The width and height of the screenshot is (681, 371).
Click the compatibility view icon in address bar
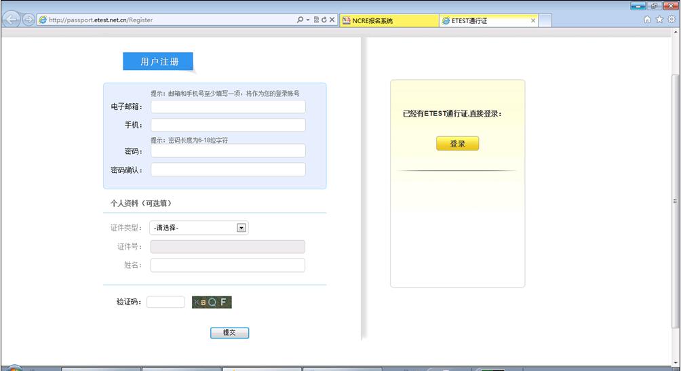tap(316, 20)
